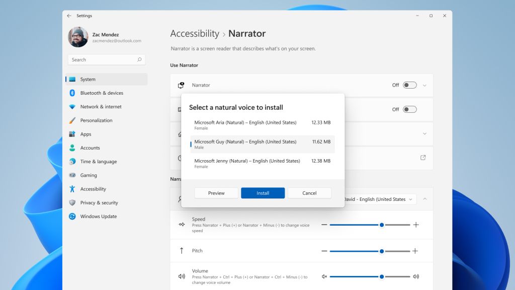The image size is (515, 290).
Task: Click the back arrow in Settings title bar
Action: point(69,16)
